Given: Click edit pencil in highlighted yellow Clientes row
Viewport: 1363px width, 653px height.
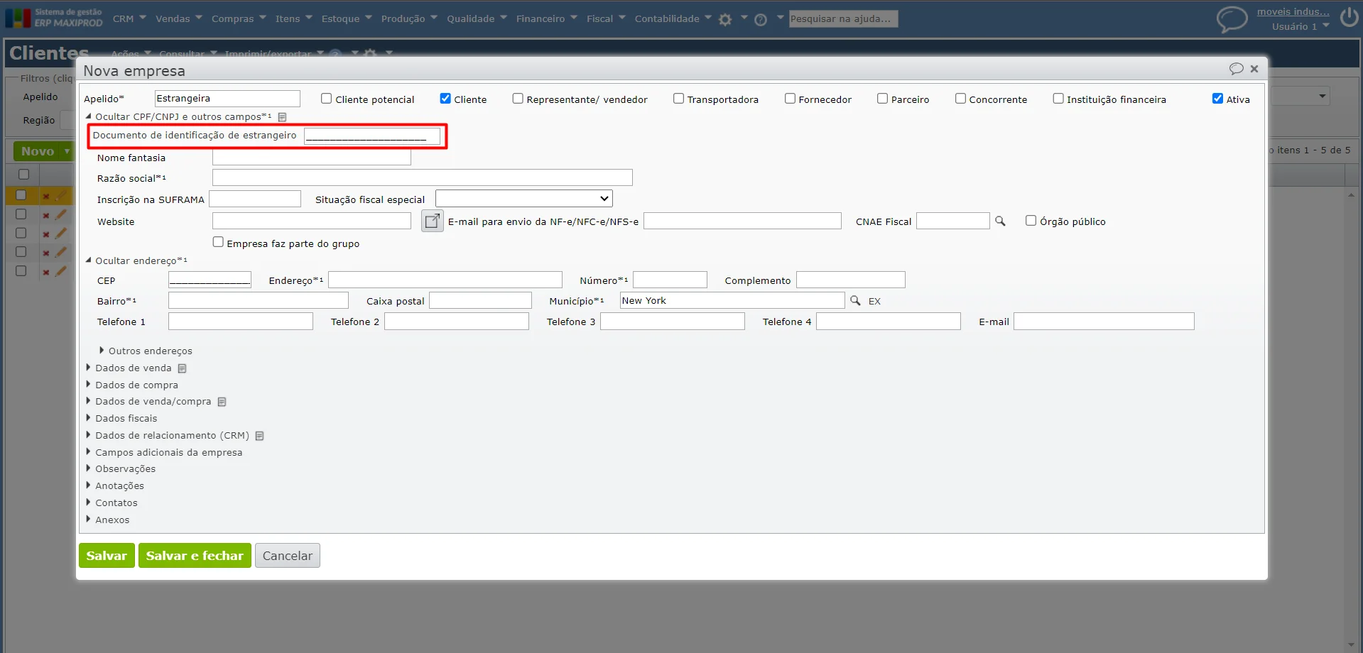Looking at the screenshot, I should [x=61, y=196].
